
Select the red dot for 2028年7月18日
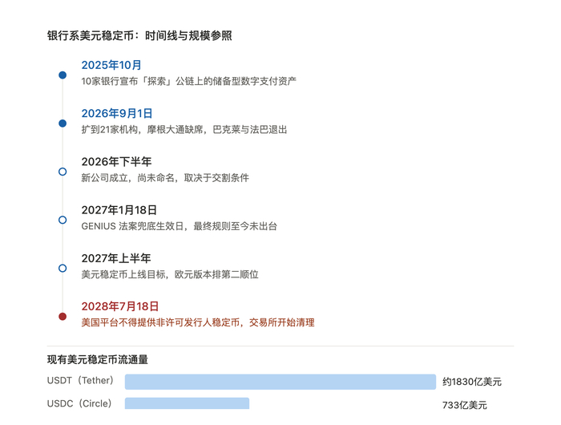coord(63,317)
